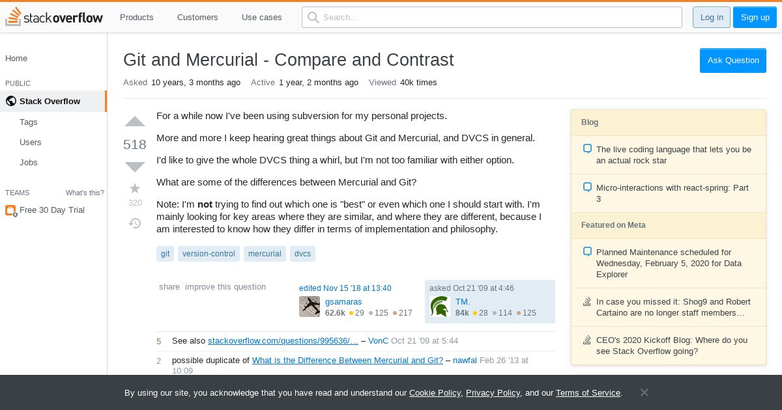
Task: Open Planned Maintenance scheduled meta post
Action: [x=669, y=263]
